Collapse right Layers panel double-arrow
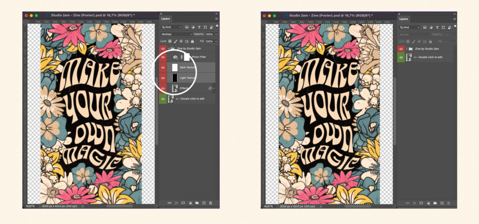Screen dimensions: 479x224 455,14
